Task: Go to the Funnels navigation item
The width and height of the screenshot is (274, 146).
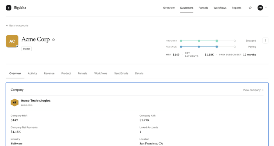Action: (203, 8)
